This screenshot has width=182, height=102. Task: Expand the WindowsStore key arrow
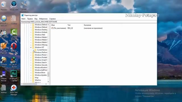point(31,73)
